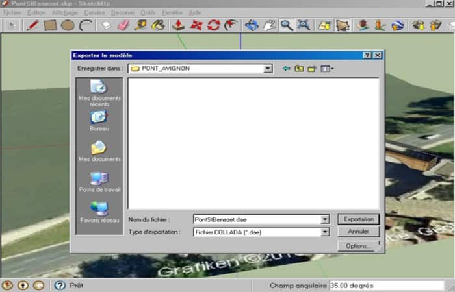The width and height of the screenshot is (455, 292).
Task: Expand the Type d'exportation dropdown
Action: coord(325,232)
